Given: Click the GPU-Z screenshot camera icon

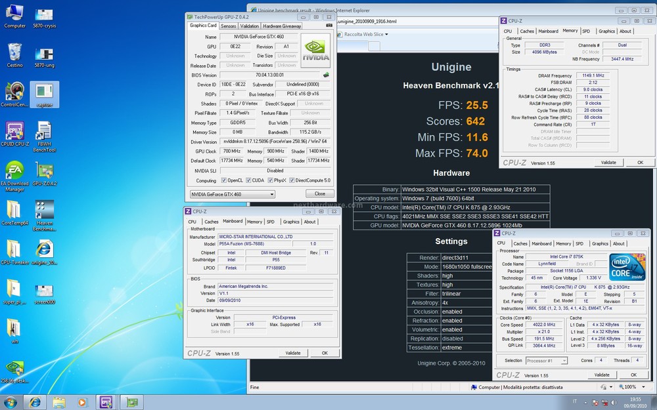Looking at the screenshot, I should (x=329, y=26).
